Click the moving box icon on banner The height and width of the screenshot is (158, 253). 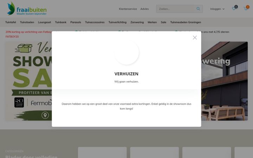tap(24, 48)
